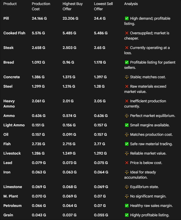Select the Cooked Fish product name
This screenshot has height=220, width=181.
[14, 33]
